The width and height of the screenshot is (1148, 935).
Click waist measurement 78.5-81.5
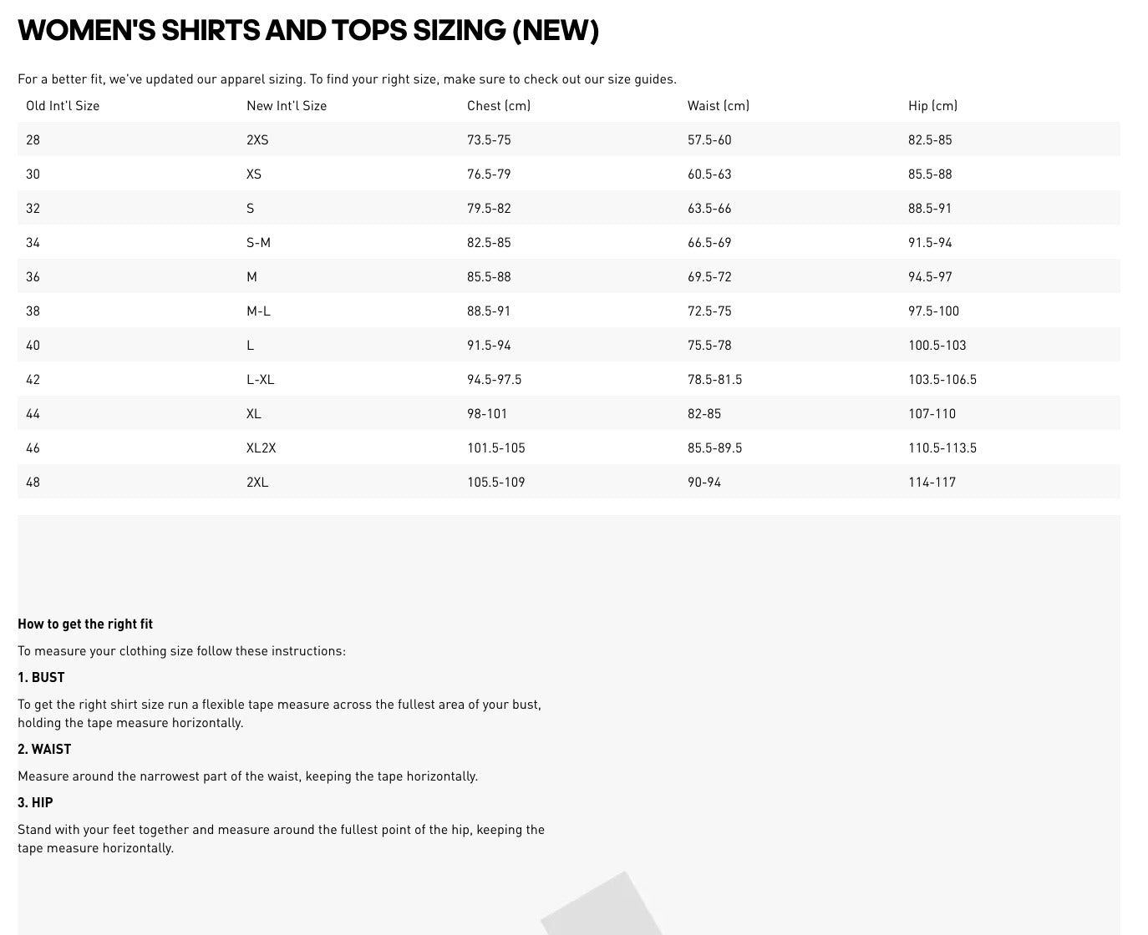[714, 380]
